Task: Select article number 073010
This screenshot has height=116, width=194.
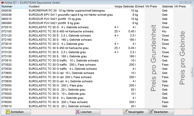Action: (x=7, y=44)
